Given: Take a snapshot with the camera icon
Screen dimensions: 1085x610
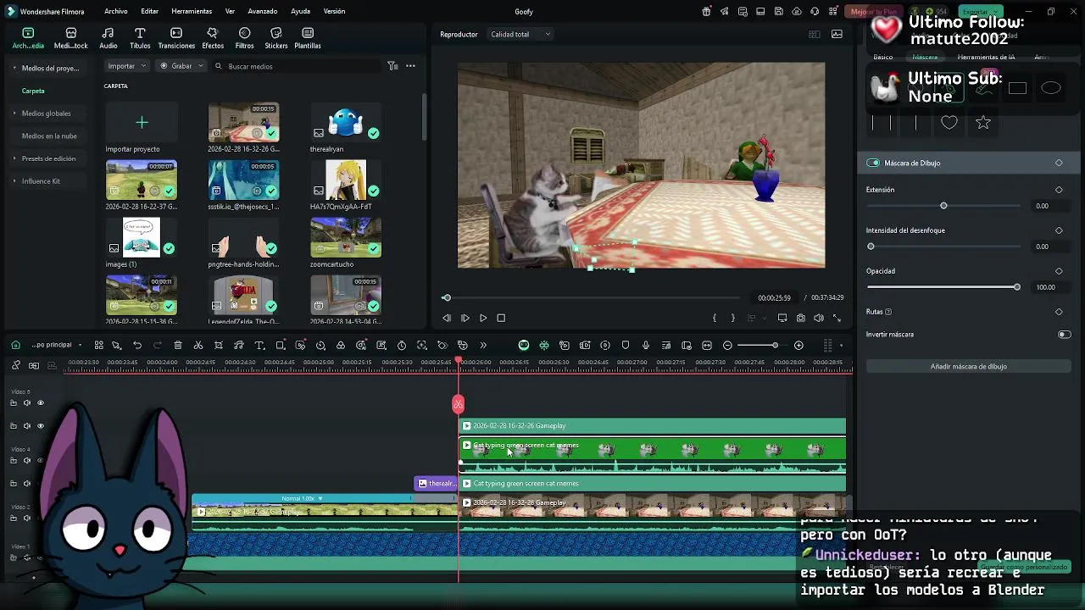Looking at the screenshot, I should point(800,318).
